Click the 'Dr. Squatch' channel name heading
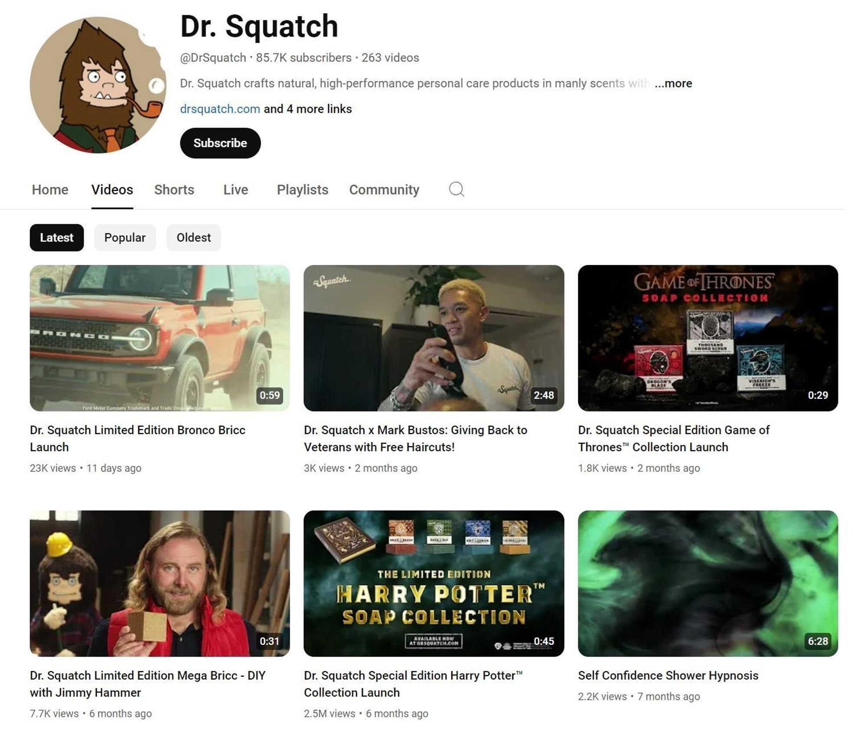This screenshot has height=745, width=867. point(259,27)
